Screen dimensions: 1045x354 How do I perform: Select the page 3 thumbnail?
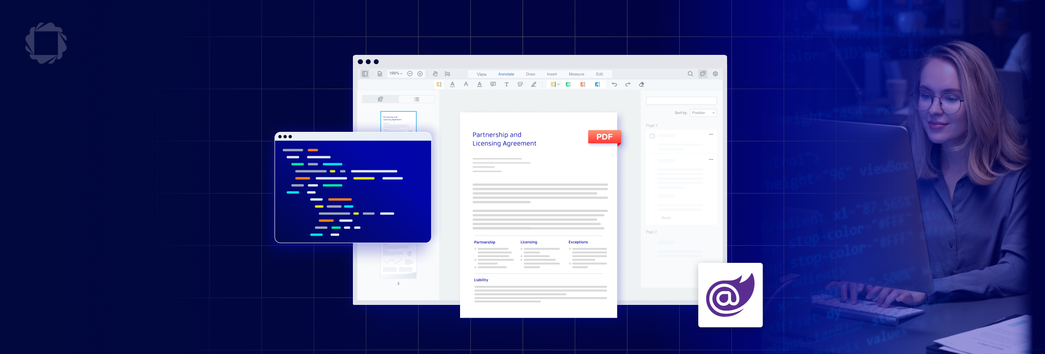399,261
